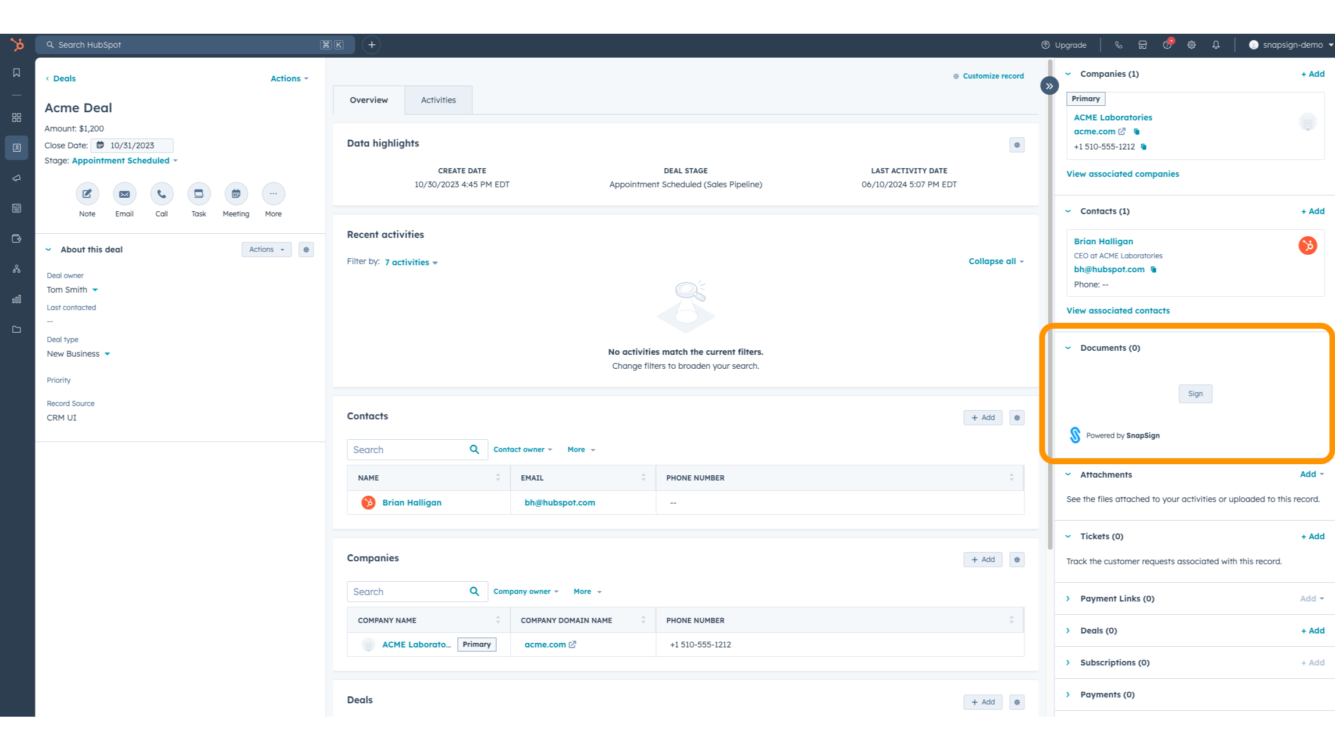Open Brian Halligan in contacts table

(411, 503)
